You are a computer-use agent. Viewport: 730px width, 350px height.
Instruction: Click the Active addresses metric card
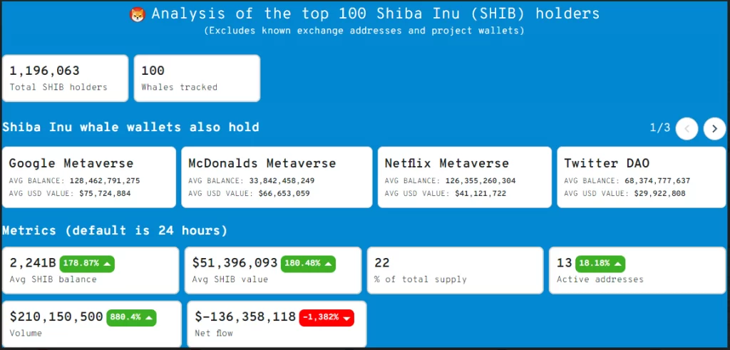(x=637, y=270)
